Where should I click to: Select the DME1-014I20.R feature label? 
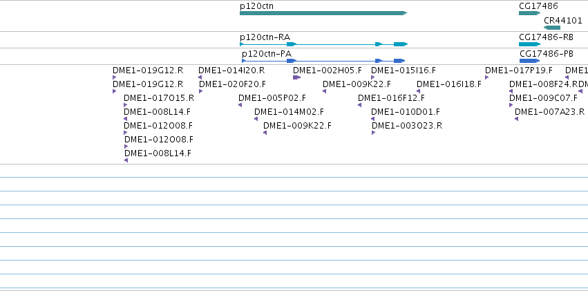point(231,70)
